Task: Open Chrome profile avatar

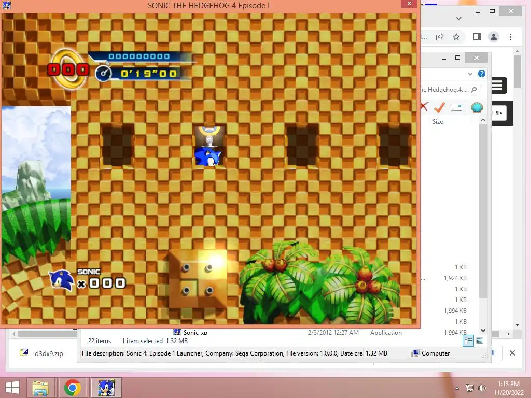Action: click(494, 37)
